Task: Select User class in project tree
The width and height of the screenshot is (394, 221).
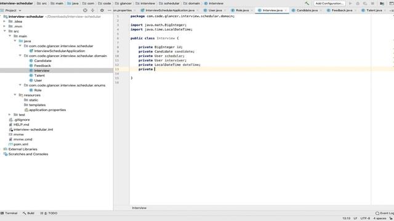Action: point(38,80)
